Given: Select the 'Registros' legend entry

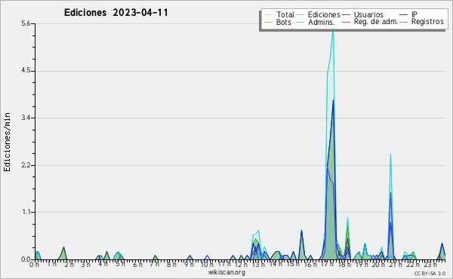Looking at the screenshot, I should (x=427, y=22).
